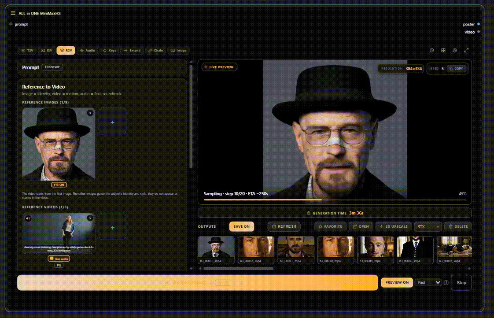
Task: Remove the reference image via its x icon
Action: click(90, 113)
